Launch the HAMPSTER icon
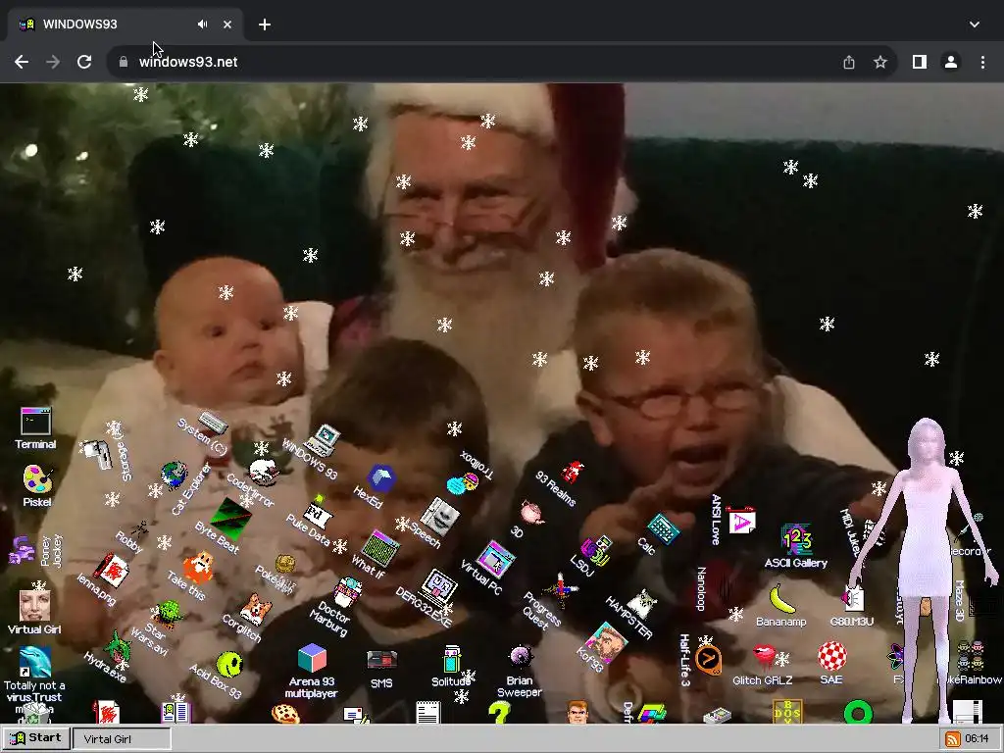The height and width of the screenshot is (753, 1004). 641,604
